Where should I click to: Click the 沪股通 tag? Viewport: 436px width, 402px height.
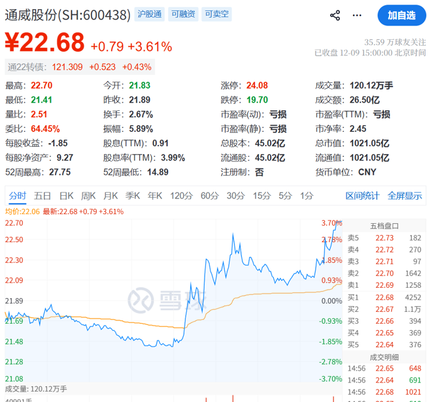click(x=150, y=14)
